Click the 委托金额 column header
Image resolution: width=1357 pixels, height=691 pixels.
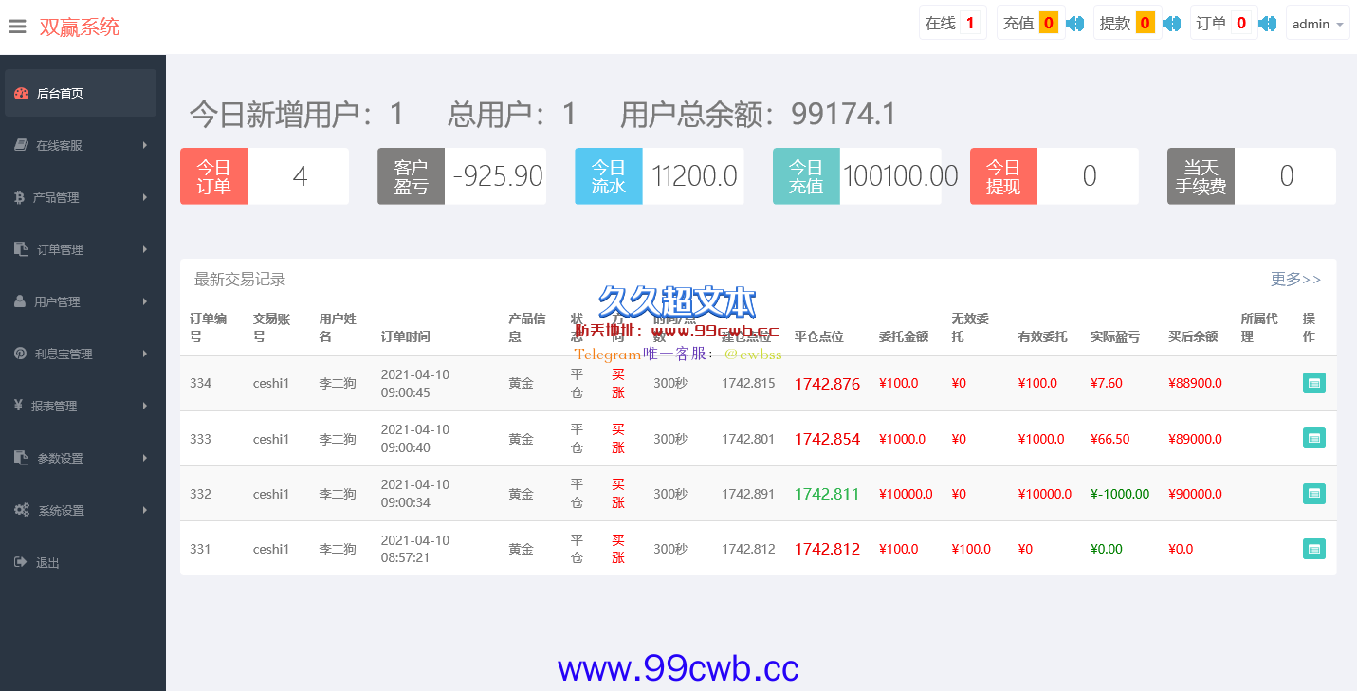click(x=904, y=336)
